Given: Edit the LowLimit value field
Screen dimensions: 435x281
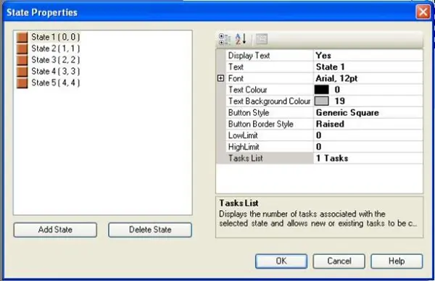Looking at the screenshot, I should 368,135.
